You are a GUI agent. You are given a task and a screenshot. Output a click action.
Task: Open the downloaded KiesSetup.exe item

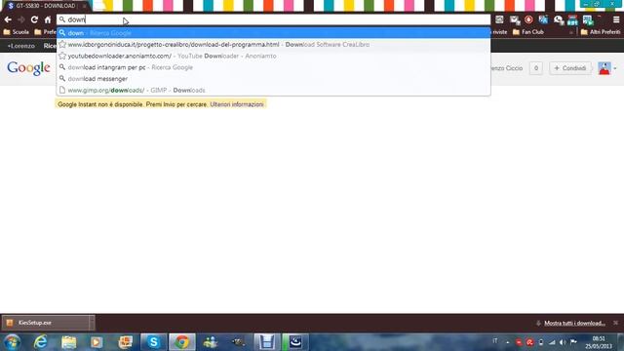point(45,323)
